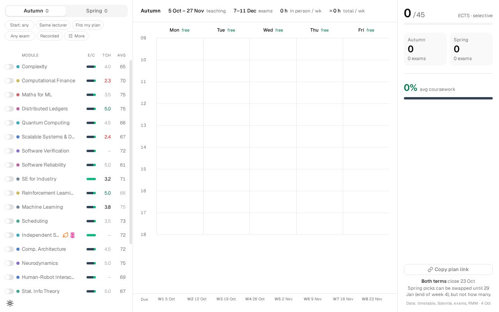Toggle the Software Verification module

click(x=9, y=151)
